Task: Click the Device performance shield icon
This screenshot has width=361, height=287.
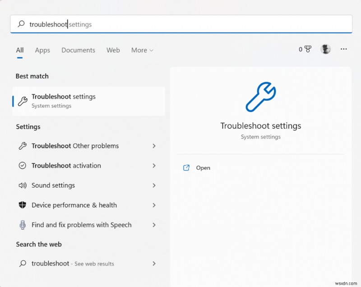Action: coord(22,205)
